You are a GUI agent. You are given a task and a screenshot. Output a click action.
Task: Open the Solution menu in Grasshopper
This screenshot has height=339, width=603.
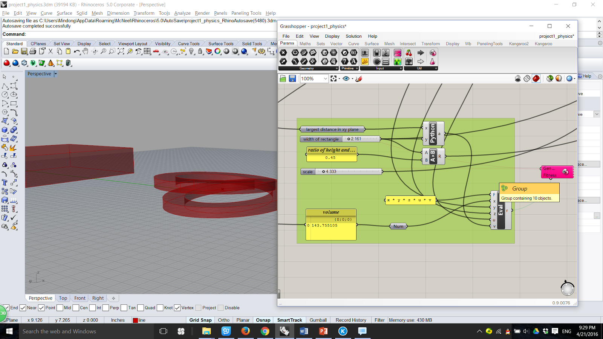353,36
